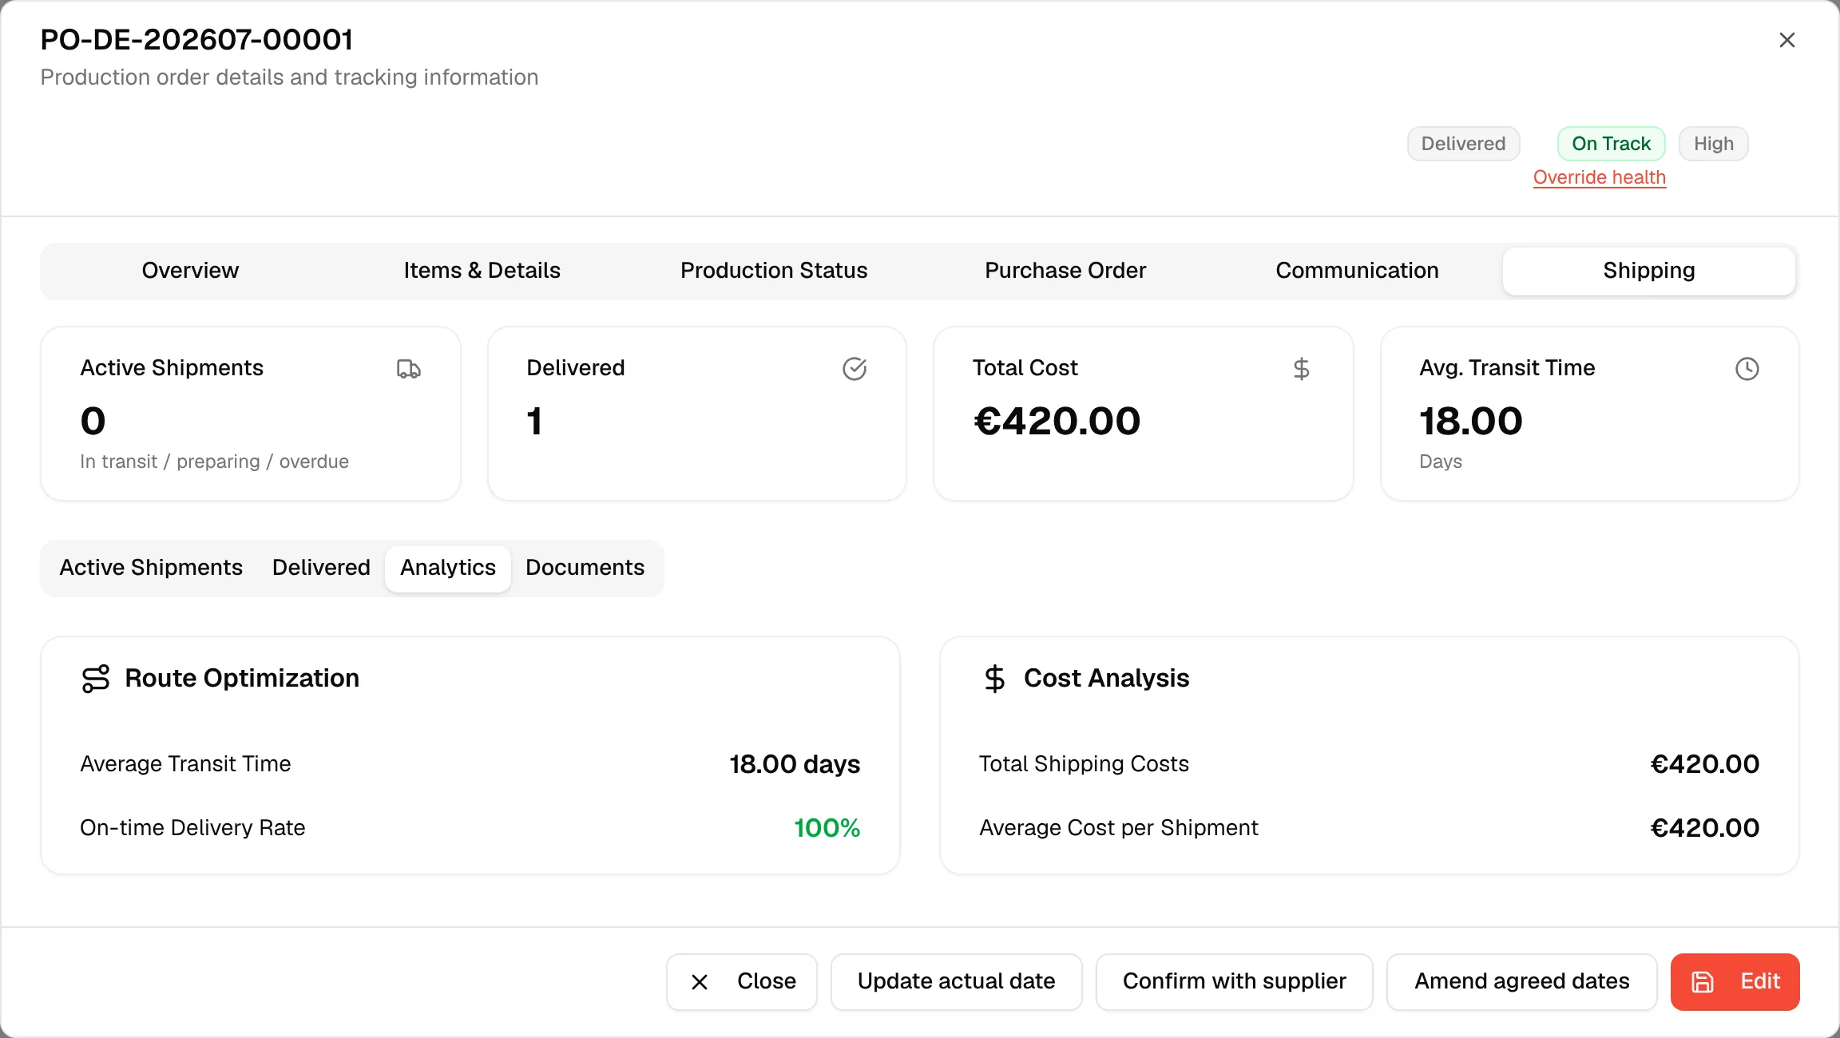Click the X icon in the Close button

pyautogui.click(x=700, y=982)
